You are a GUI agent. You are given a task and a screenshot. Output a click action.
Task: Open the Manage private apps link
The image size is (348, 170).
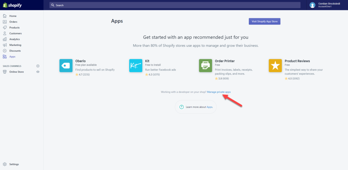(x=219, y=92)
